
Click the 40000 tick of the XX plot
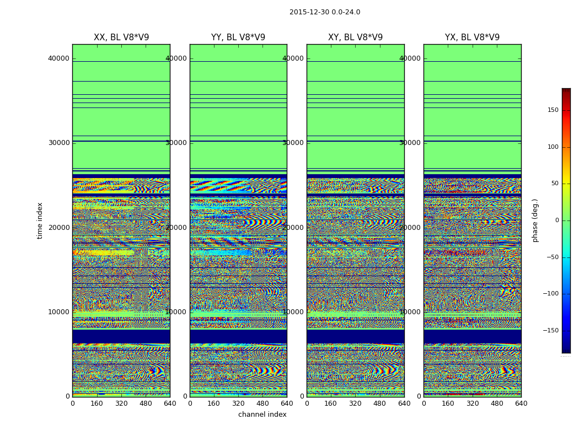[59, 58]
